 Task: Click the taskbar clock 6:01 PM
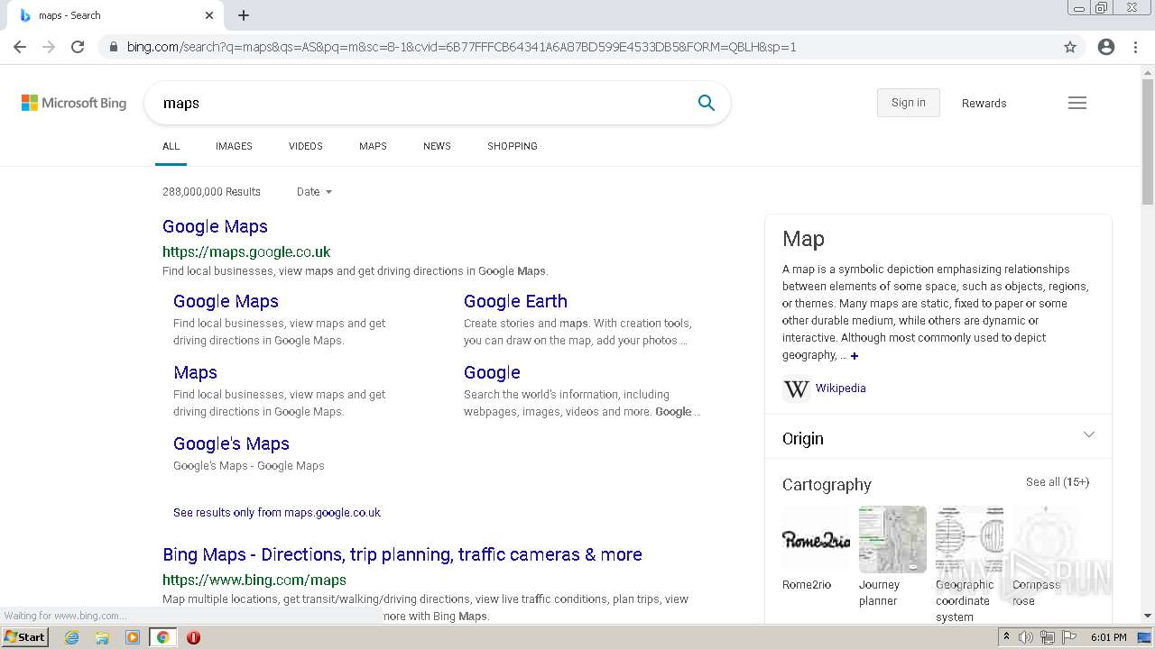tap(1108, 637)
